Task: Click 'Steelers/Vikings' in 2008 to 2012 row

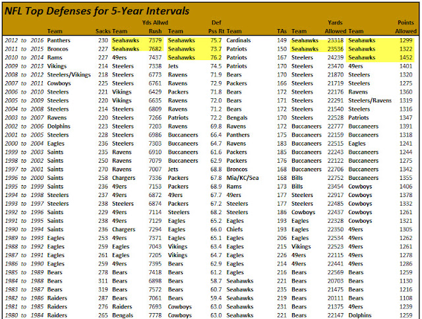Action: pyautogui.click(x=69, y=74)
